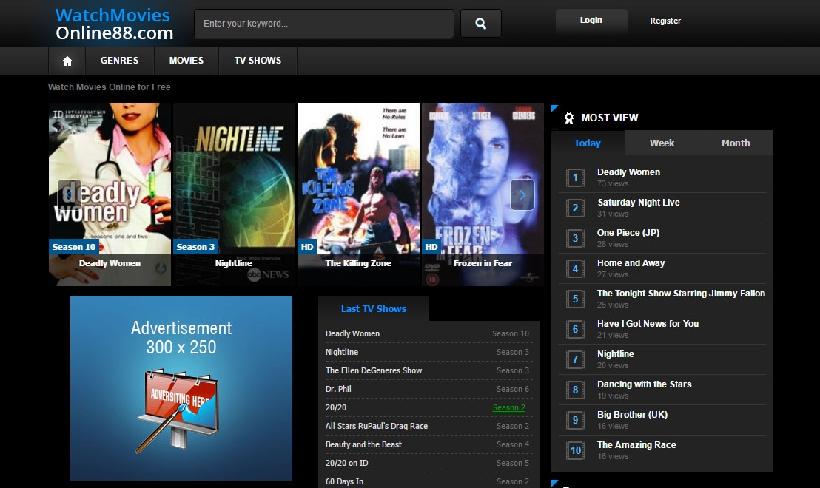Open the Deadly Women poster thumbnail
This screenshot has height=488, width=820.
click(x=110, y=194)
